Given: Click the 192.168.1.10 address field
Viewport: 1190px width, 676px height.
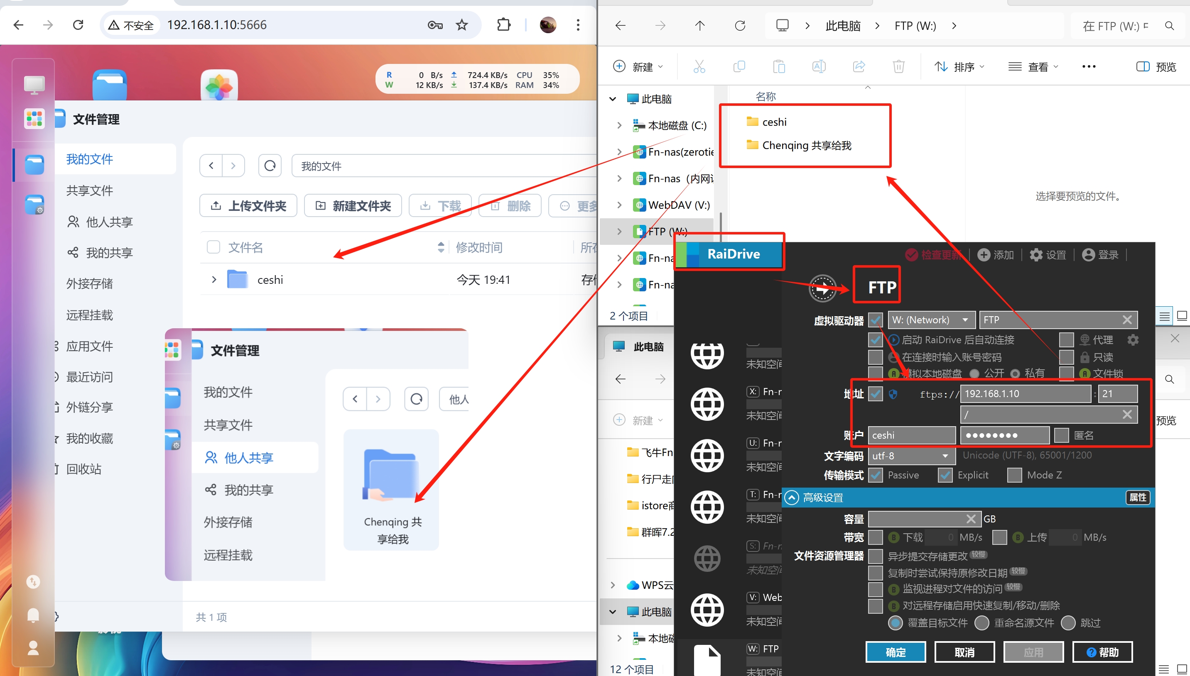Looking at the screenshot, I should 1026,394.
